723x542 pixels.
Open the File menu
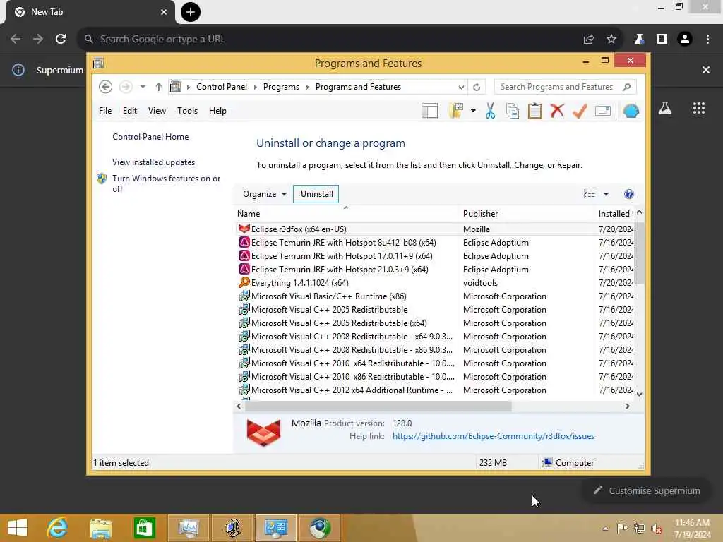click(x=105, y=111)
